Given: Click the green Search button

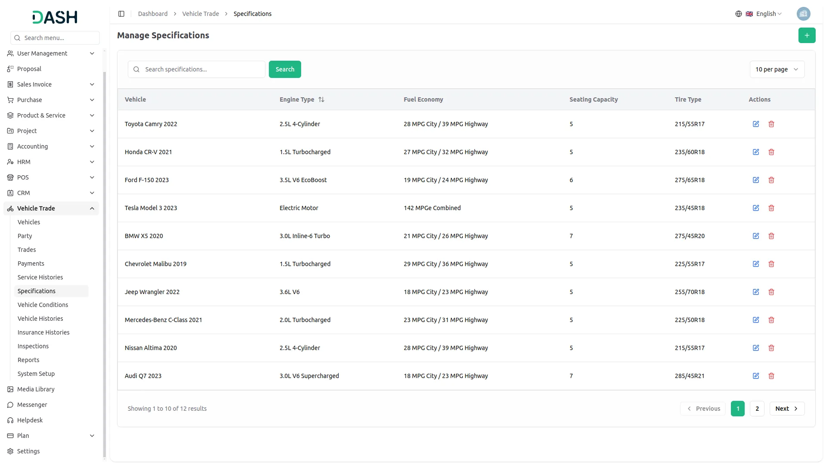Looking at the screenshot, I should click(284, 69).
